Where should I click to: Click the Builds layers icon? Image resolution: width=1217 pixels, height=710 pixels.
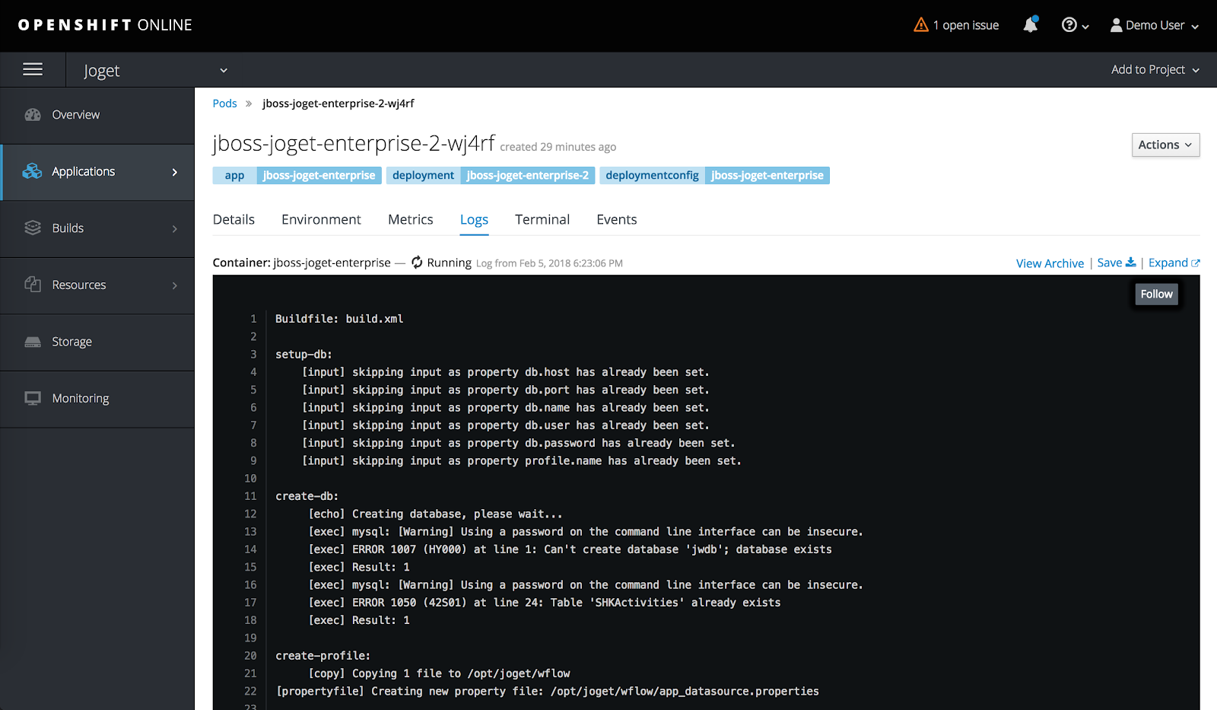click(x=33, y=228)
